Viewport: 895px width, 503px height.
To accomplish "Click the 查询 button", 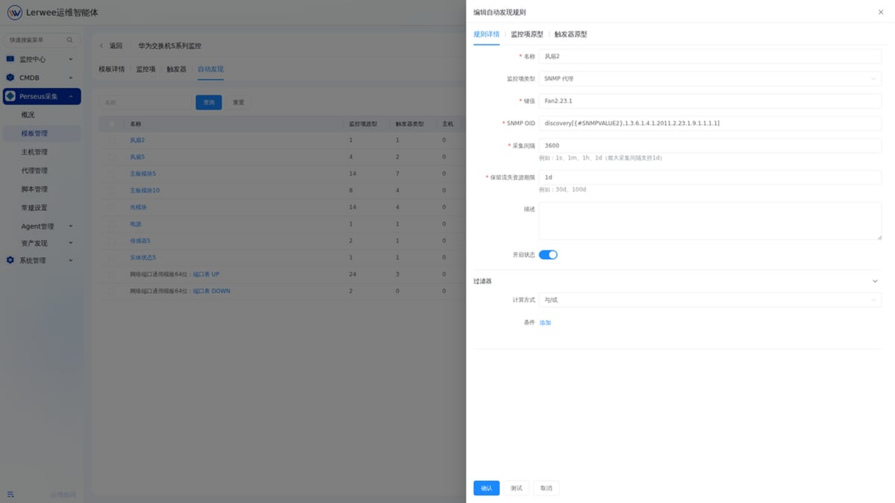I will 208,102.
